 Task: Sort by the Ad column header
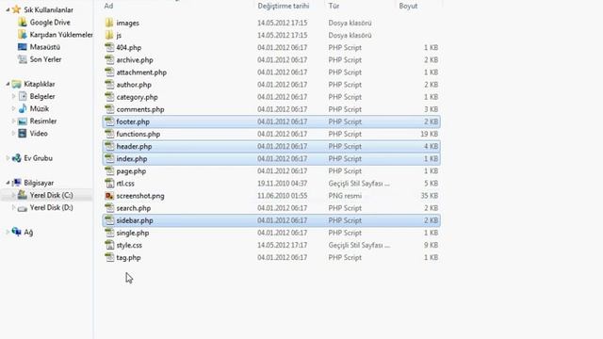(109, 6)
